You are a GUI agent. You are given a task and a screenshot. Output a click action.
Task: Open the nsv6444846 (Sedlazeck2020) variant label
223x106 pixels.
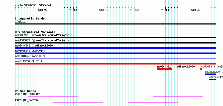point(35,45)
